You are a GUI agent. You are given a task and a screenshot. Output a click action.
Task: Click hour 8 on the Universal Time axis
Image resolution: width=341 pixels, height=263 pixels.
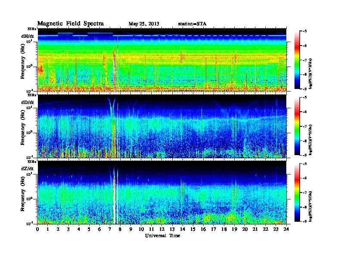click(120, 229)
